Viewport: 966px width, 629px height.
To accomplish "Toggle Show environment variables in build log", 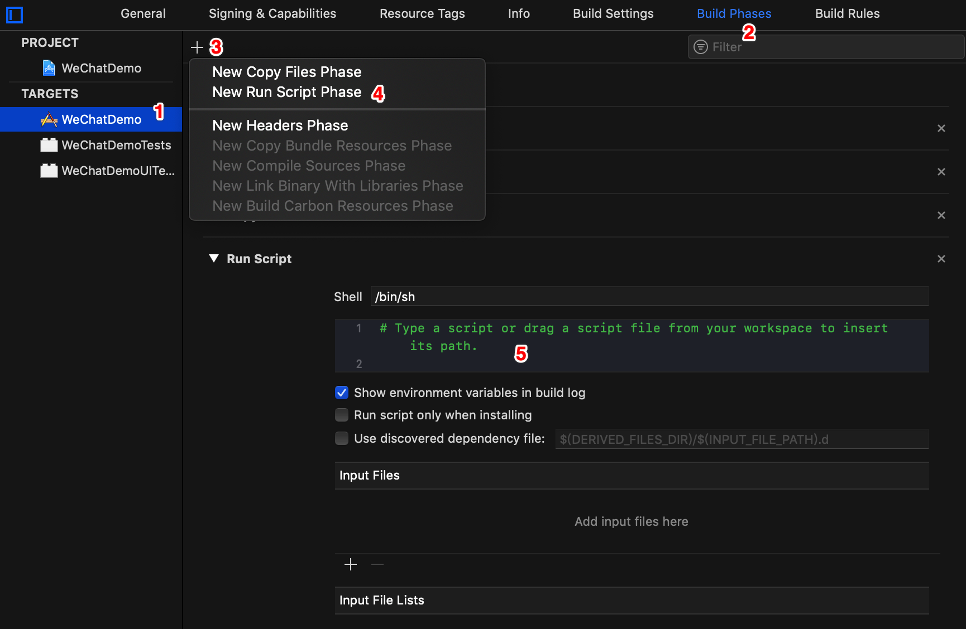I will coord(342,393).
